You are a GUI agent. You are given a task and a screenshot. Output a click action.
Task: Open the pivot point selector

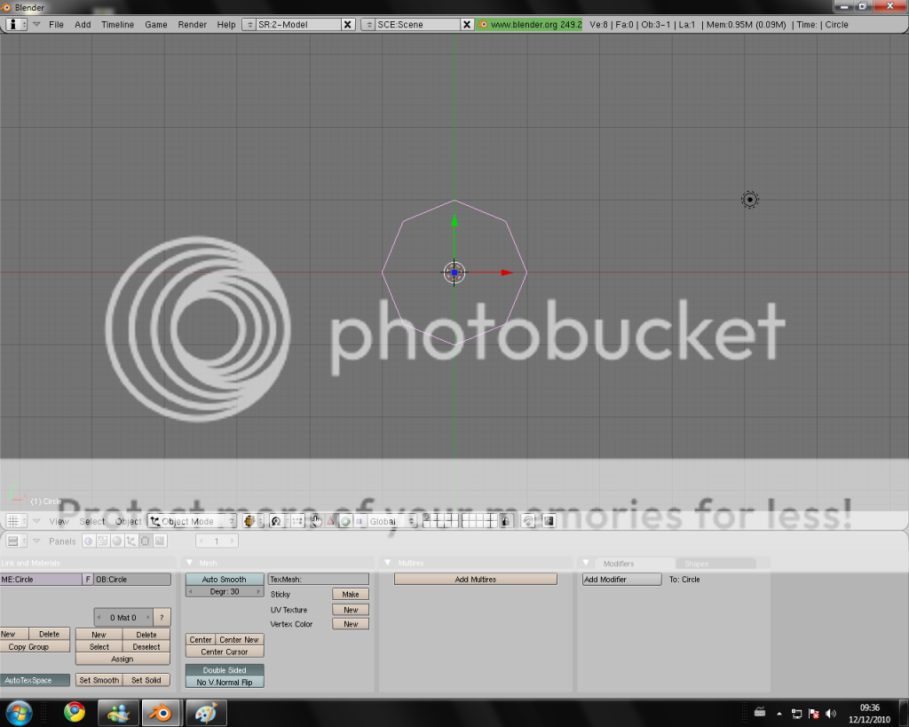pyautogui.click(x=279, y=521)
